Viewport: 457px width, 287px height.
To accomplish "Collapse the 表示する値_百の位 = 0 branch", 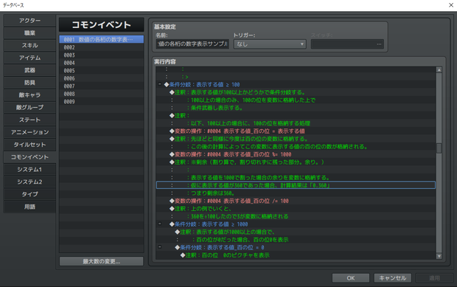I will (159, 247).
